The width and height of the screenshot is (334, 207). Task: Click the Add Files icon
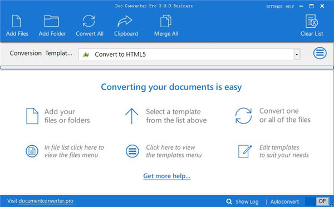pyautogui.click(x=17, y=21)
